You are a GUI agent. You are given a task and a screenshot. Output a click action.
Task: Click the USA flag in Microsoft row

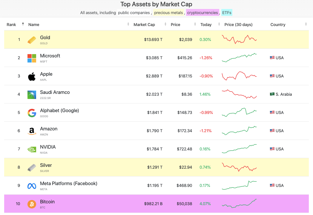[272, 57]
